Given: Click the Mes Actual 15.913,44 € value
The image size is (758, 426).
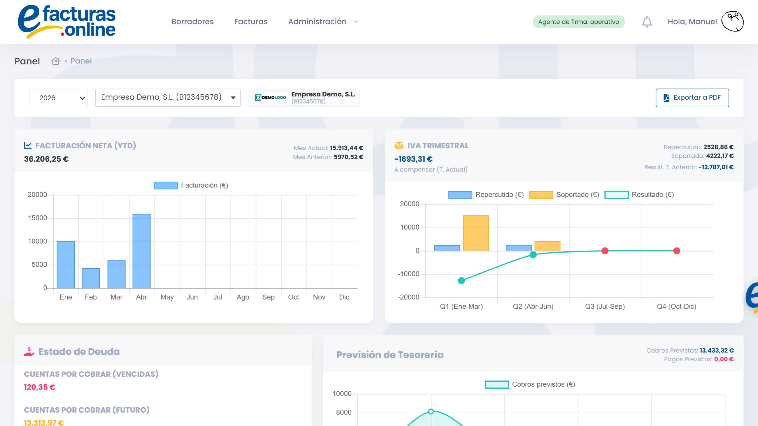Looking at the screenshot, I should coord(347,148).
